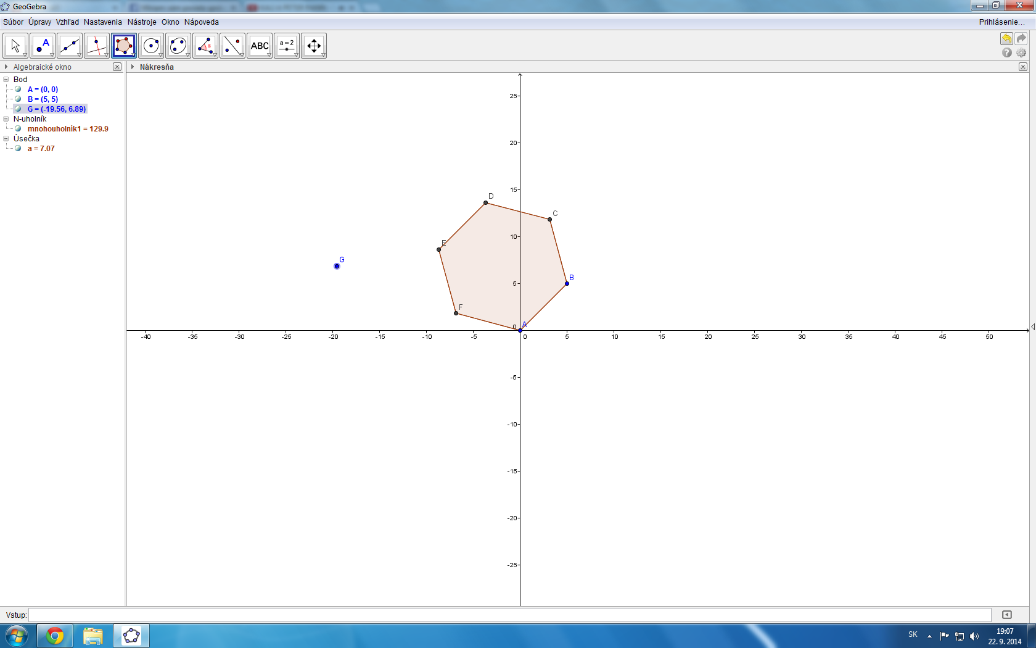Close the Algebraické okno panel
The width and height of the screenshot is (1036, 648).
tap(117, 67)
